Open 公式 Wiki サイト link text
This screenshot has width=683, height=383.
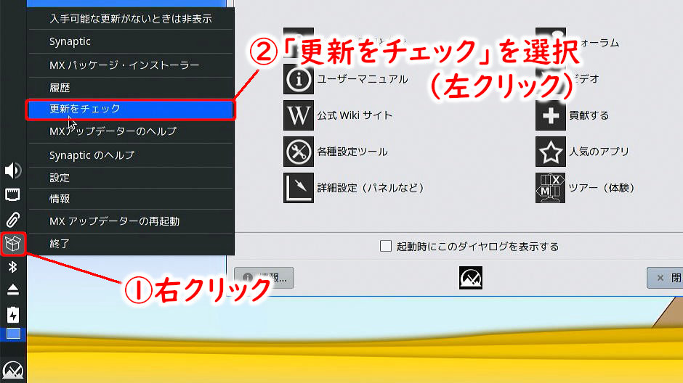[x=355, y=115]
